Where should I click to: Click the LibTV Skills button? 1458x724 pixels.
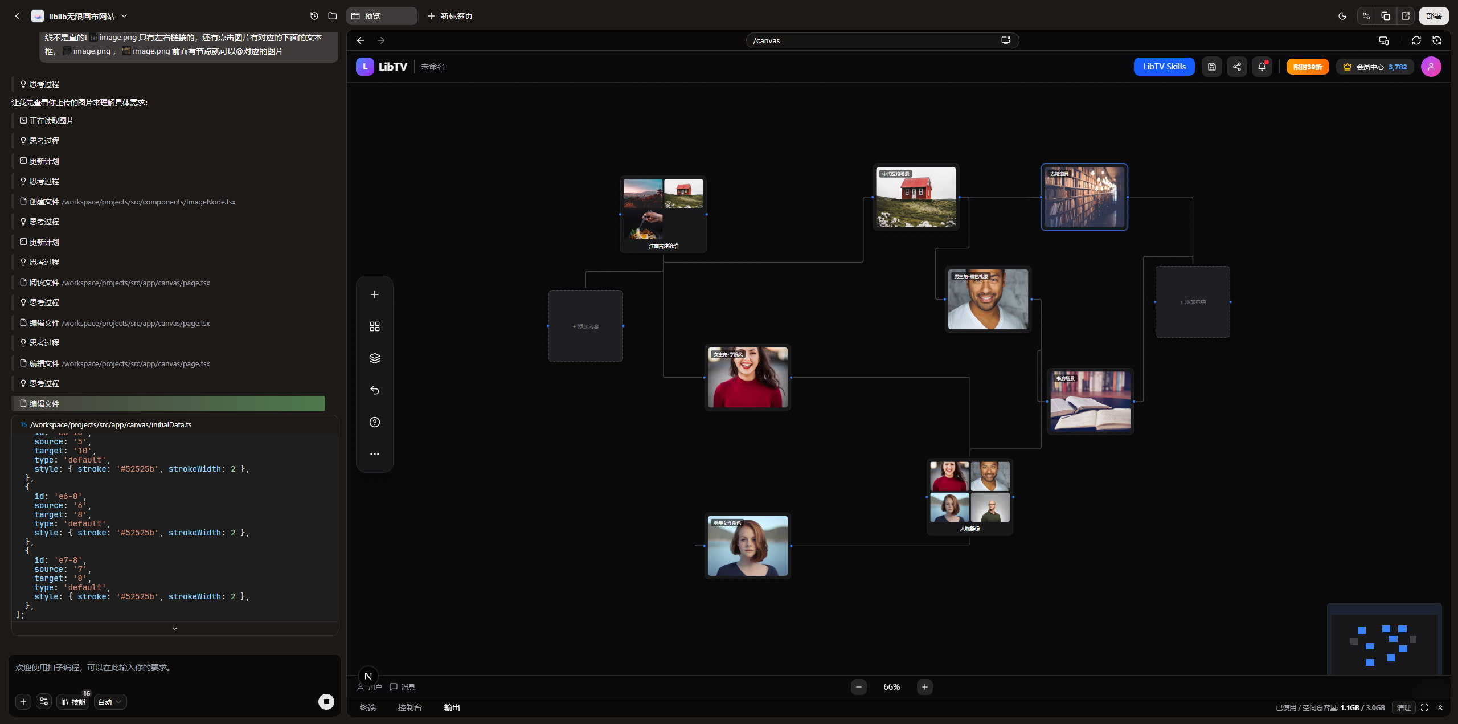1164,67
